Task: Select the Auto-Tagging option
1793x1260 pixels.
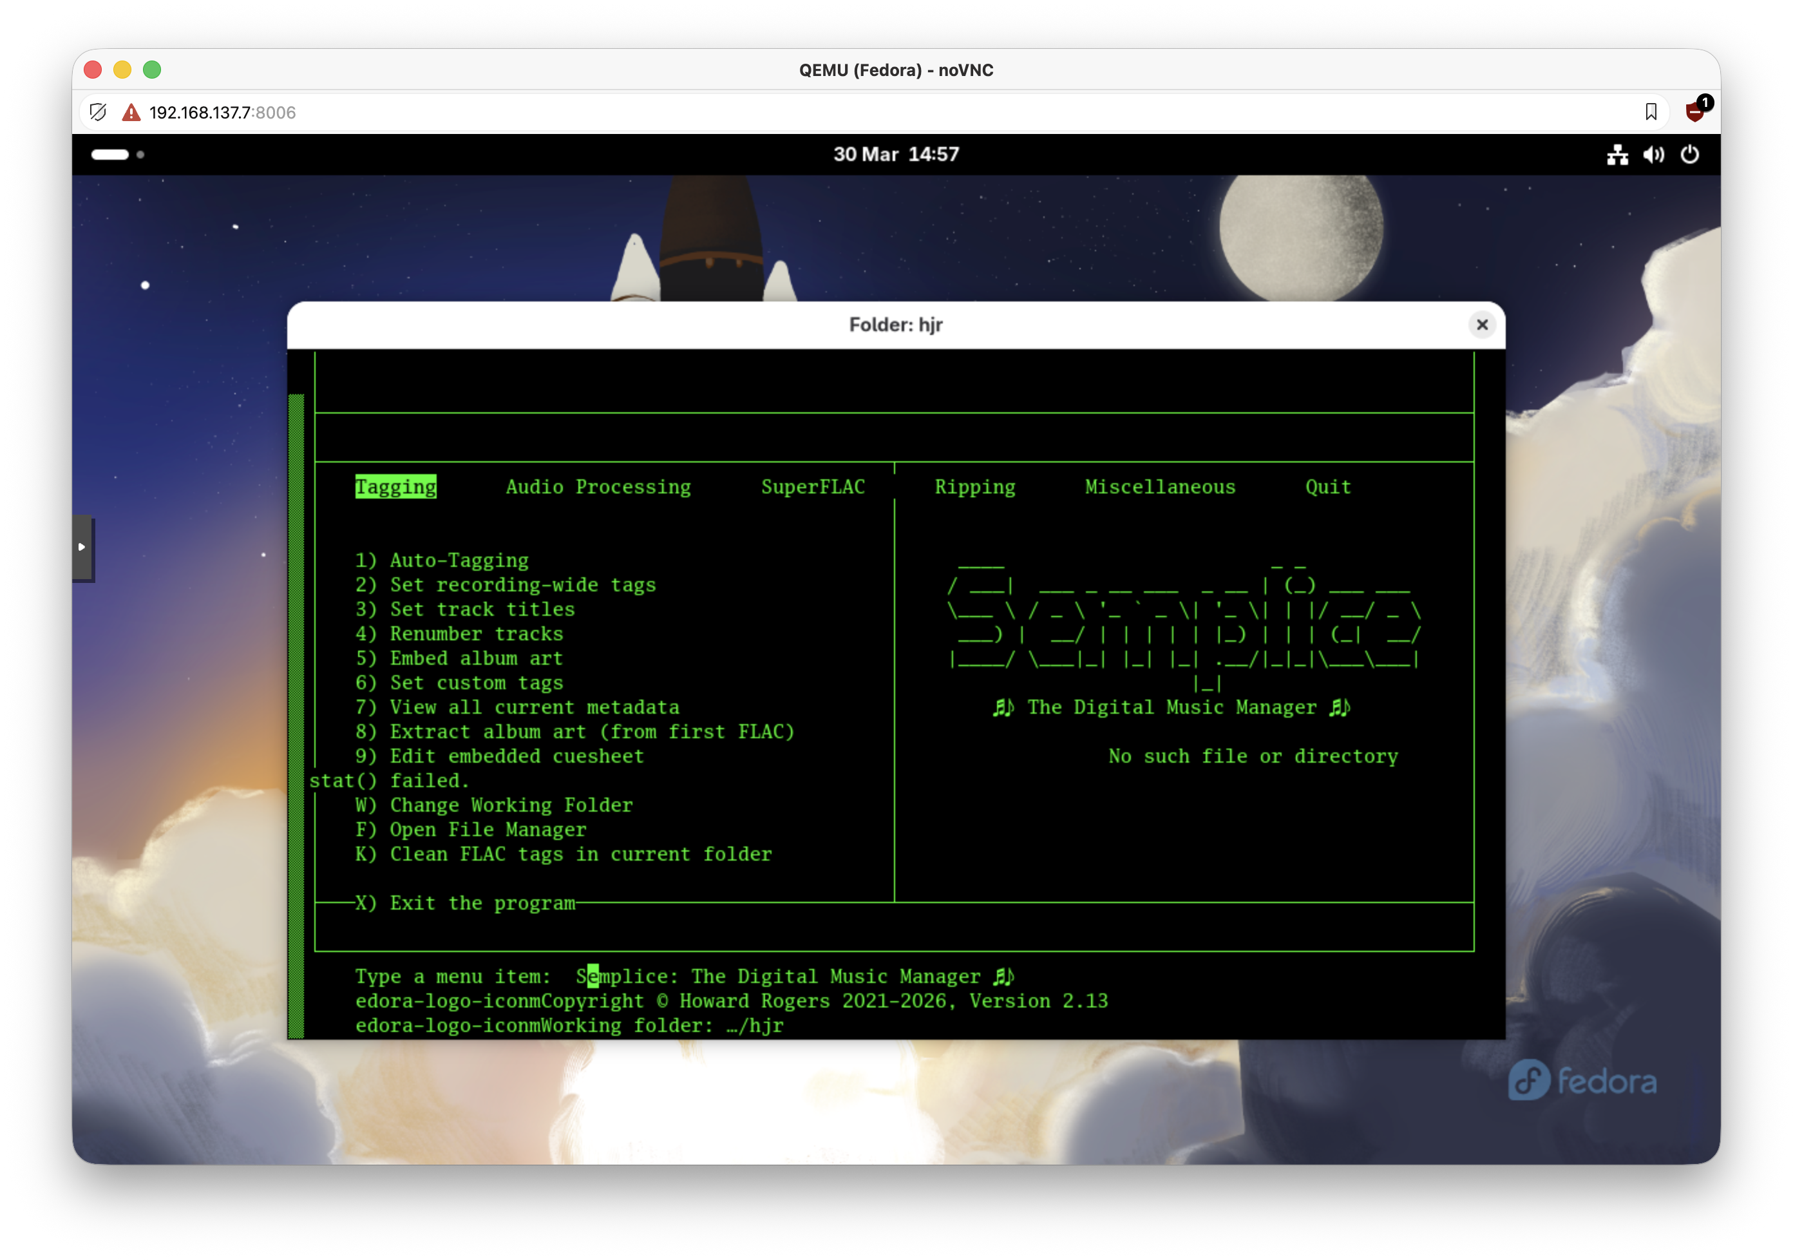Action: click(x=459, y=560)
